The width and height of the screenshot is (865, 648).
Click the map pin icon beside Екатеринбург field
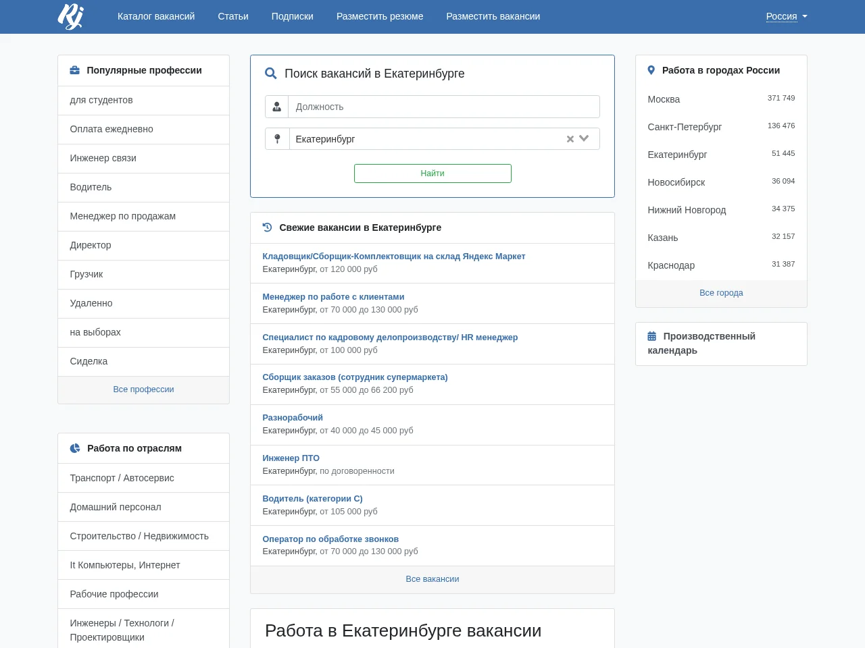277,139
